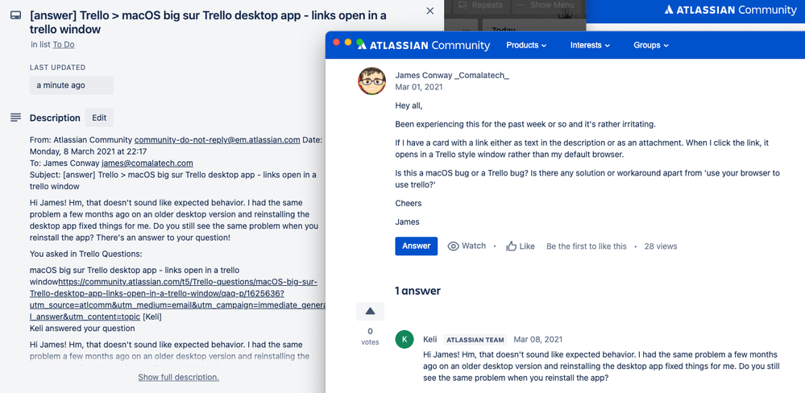
Task: Click 'Keli answered your question' line
Action: pyautogui.click(x=82, y=329)
